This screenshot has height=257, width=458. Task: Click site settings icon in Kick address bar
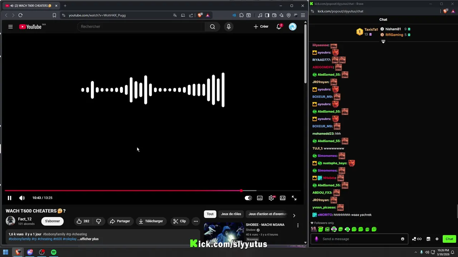(312, 11)
